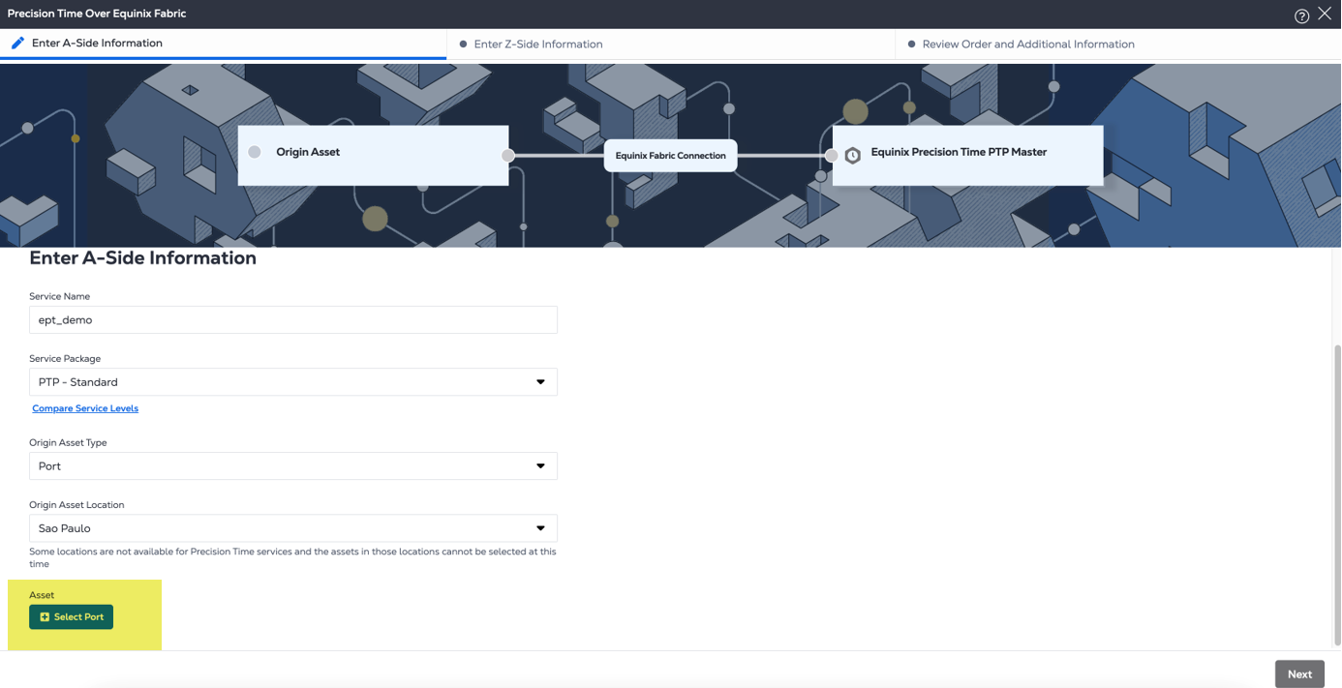
Task: Click the Select Port button
Action: (x=71, y=617)
